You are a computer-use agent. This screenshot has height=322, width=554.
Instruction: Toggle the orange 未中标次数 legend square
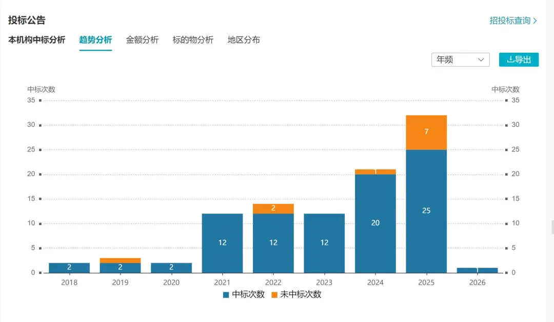(x=274, y=295)
